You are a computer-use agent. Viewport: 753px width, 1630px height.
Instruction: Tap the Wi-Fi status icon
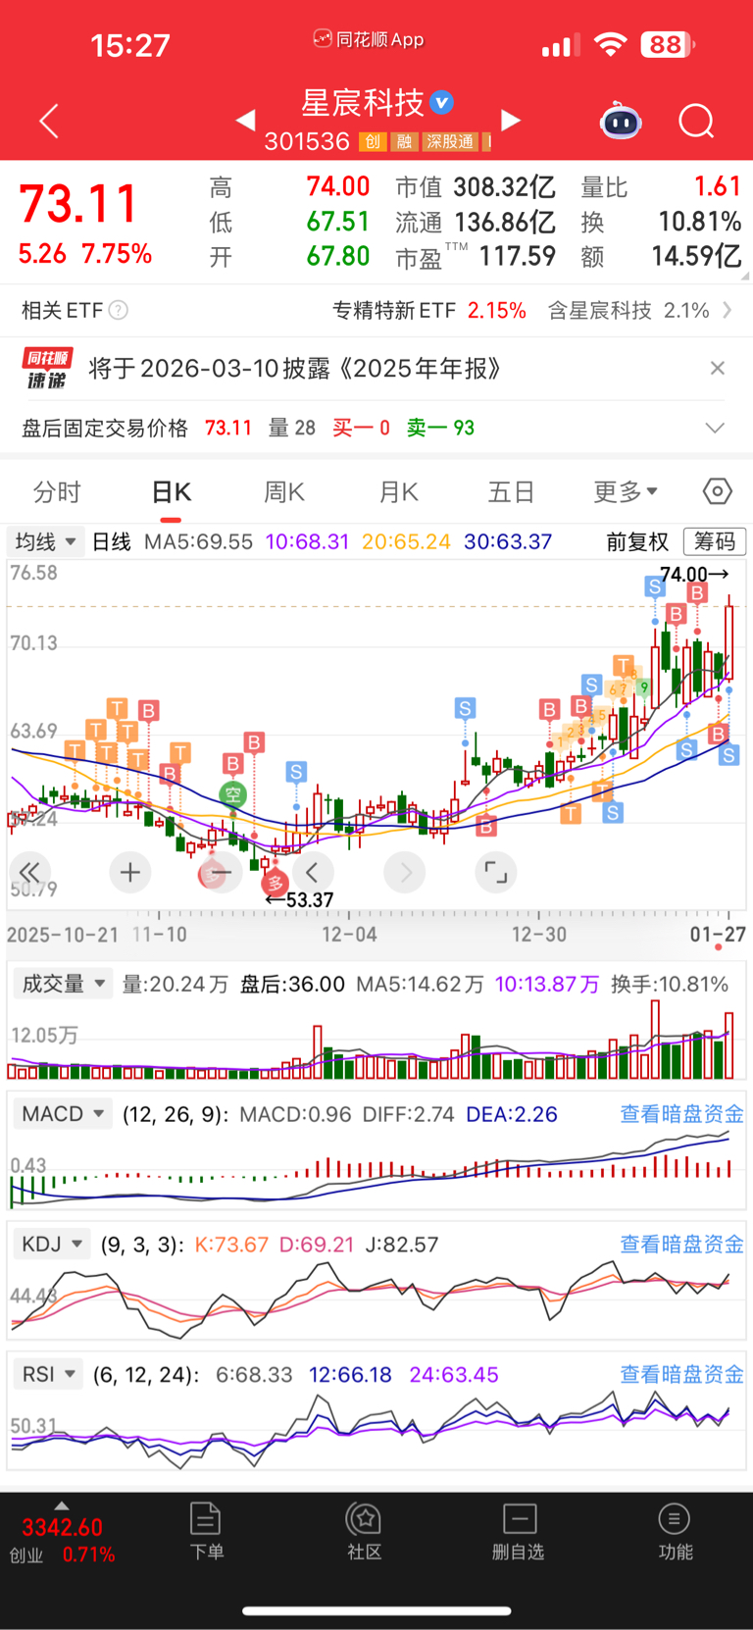click(611, 44)
